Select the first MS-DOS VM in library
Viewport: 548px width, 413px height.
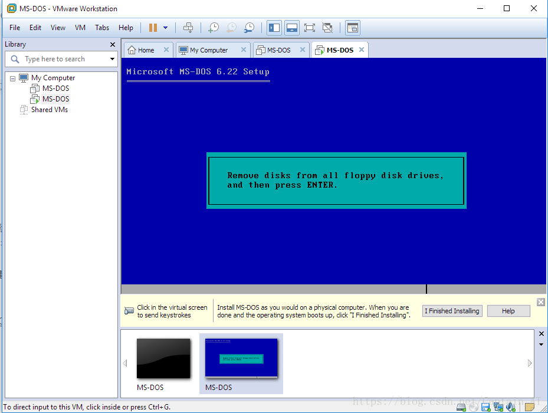pyautogui.click(x=55, y=88)
